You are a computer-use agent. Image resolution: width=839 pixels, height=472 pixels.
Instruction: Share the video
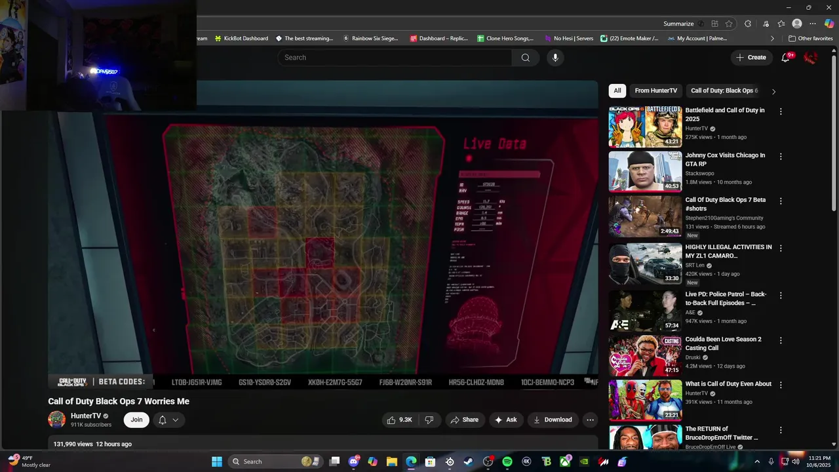[x=464, y=420]
